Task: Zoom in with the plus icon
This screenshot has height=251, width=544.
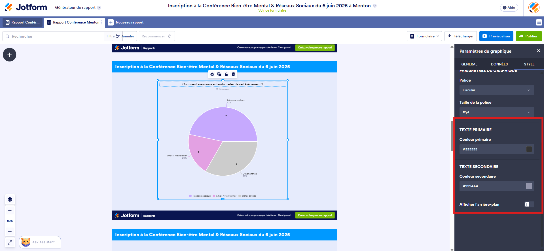Action: coord(10,210)
